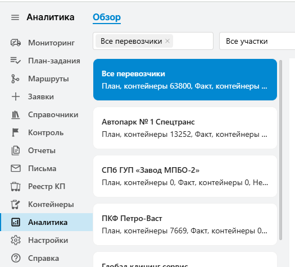Viewport: 295px width, 267px height.
Task: Click the Настройки gear icon
Action: click(16, 240)
